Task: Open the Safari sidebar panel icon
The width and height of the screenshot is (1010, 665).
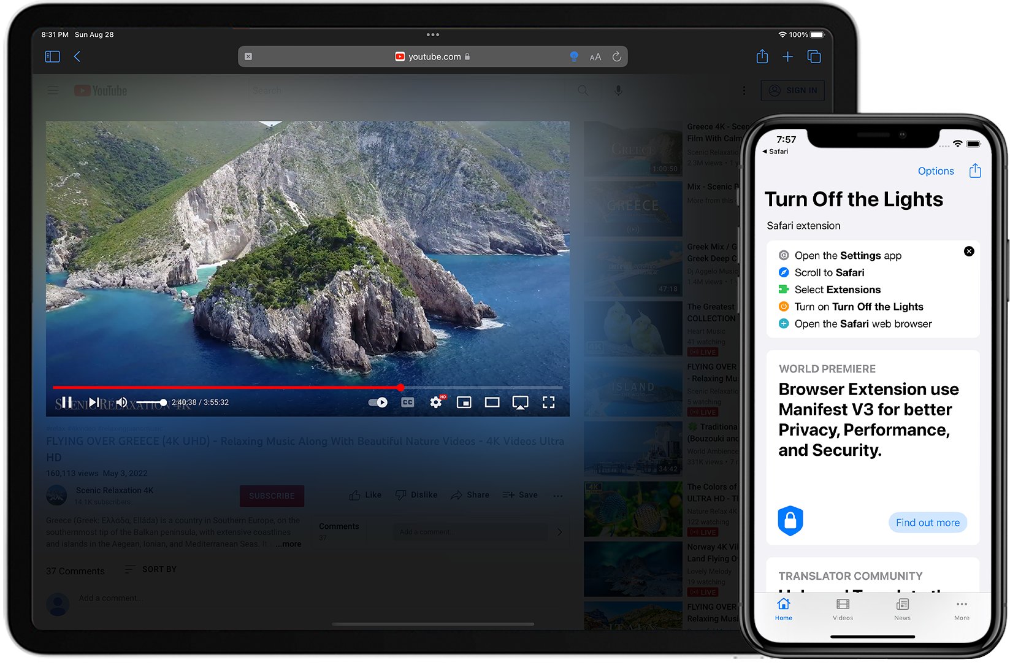Action: (53, 56)
